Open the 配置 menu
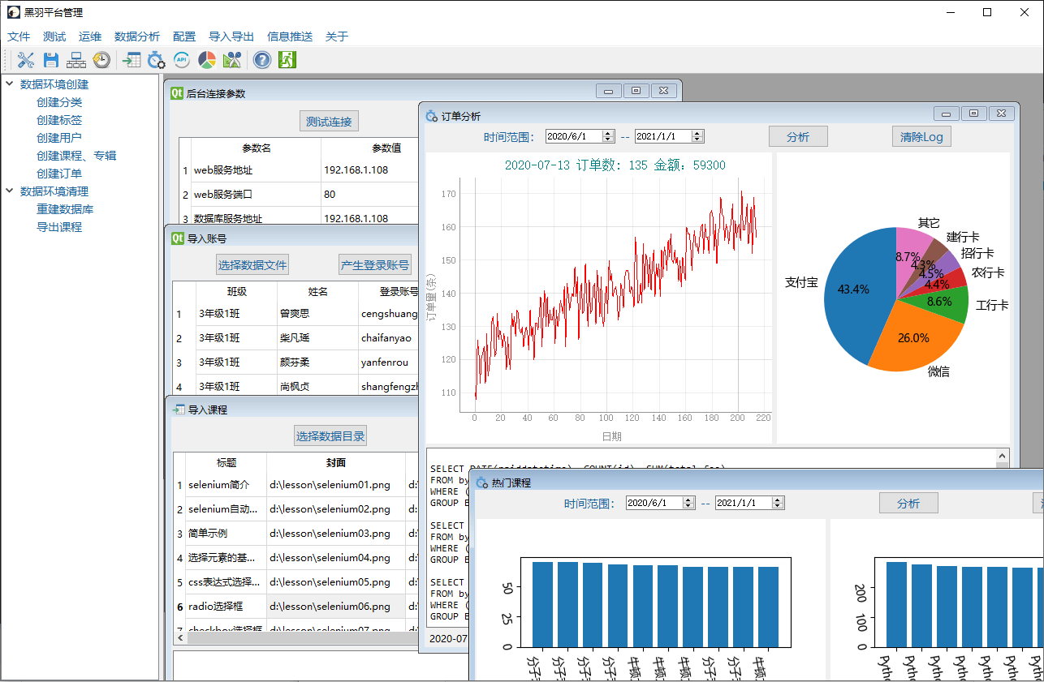The height and width of the screenshot is (682, 1044). (184, 36)
